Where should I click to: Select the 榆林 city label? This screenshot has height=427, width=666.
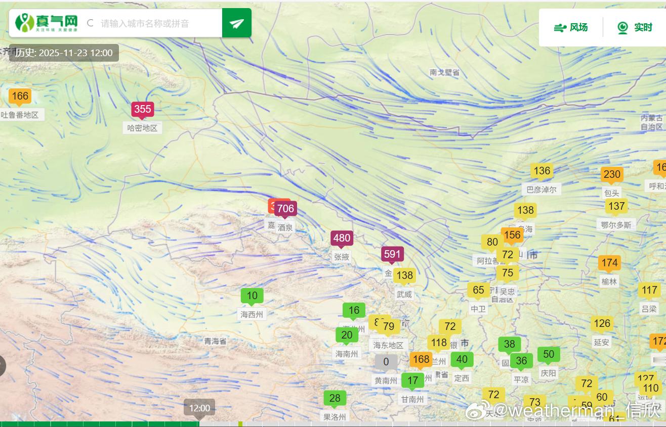click(x=609, y=282)
